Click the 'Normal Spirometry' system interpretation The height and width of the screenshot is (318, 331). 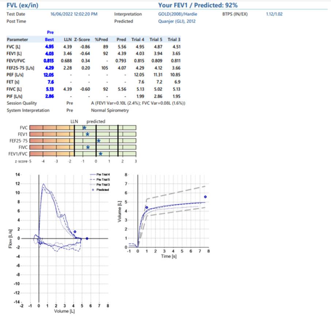pos(110,110)
